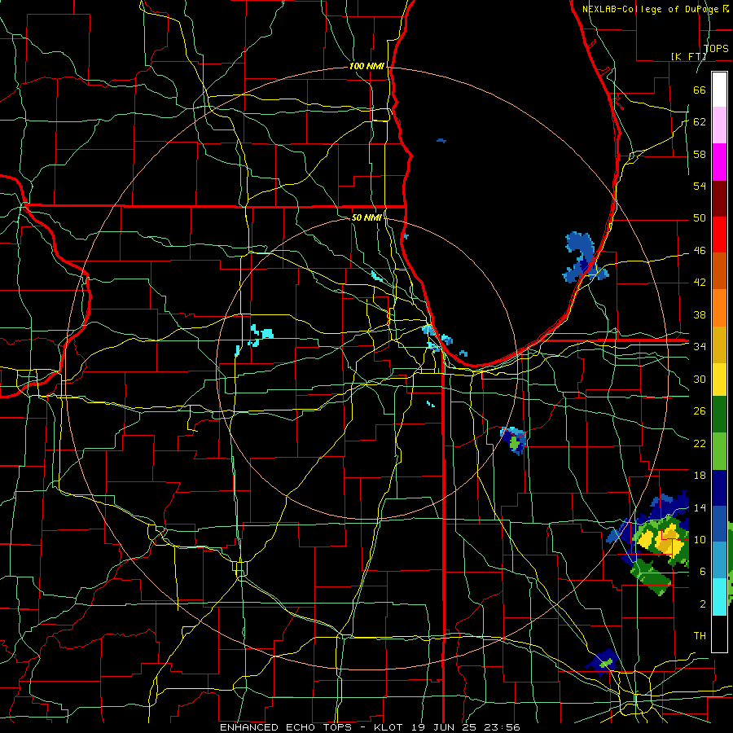Click the small blue echo near the bottom right
This screenshot has width=733, height=733.
tap(604, 662)
